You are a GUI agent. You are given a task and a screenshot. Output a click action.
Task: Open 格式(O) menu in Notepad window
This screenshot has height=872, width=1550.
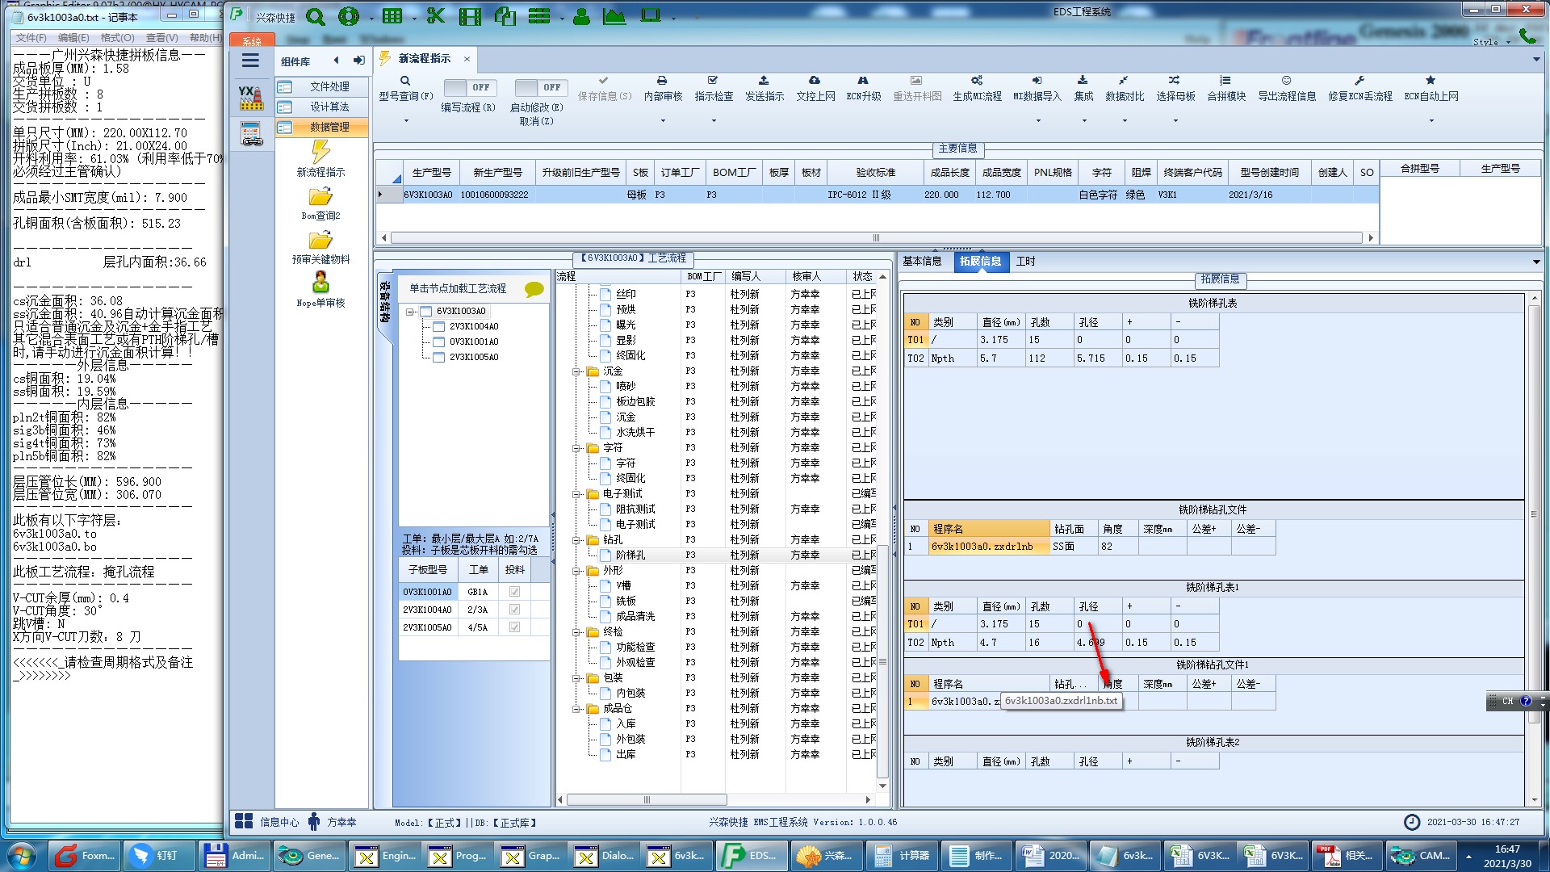coord(117,38)
